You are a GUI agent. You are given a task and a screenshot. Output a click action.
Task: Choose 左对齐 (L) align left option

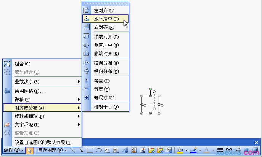coord(105,11)
